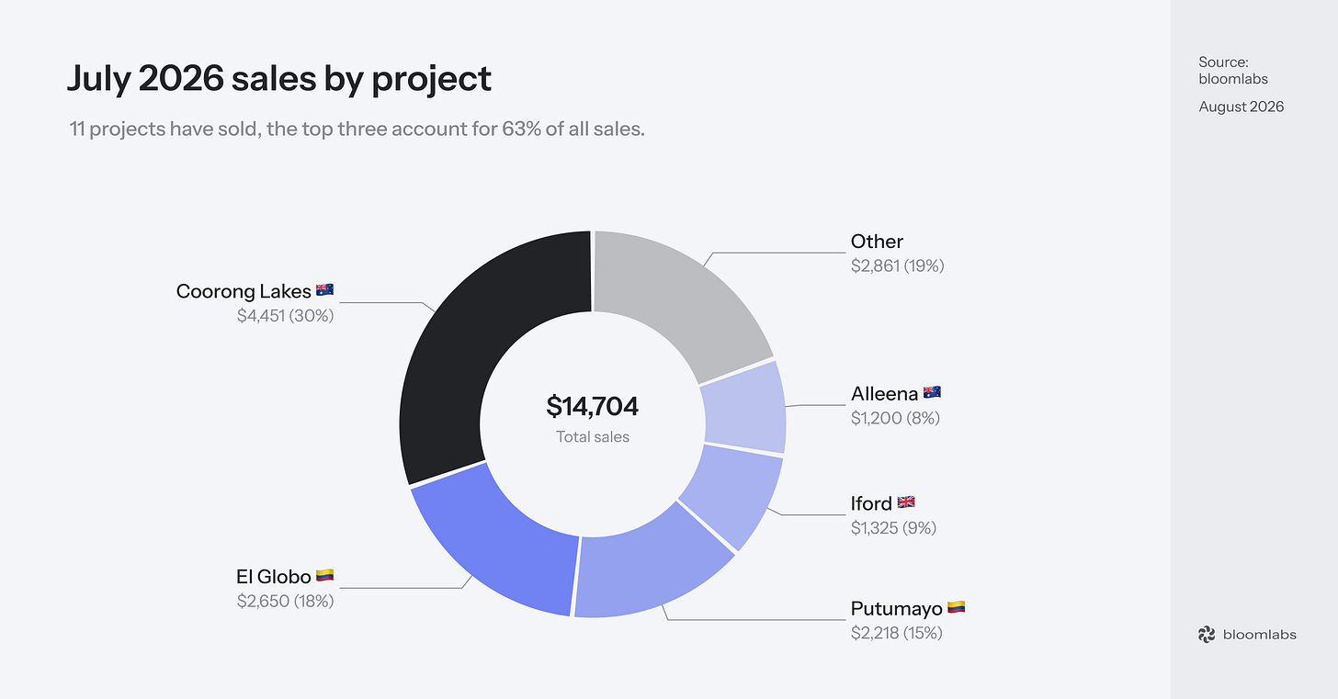Viewport: 1338px width, 699px height.
Task: Click the Australian flag next to Alleena
Action: point(932,393)
